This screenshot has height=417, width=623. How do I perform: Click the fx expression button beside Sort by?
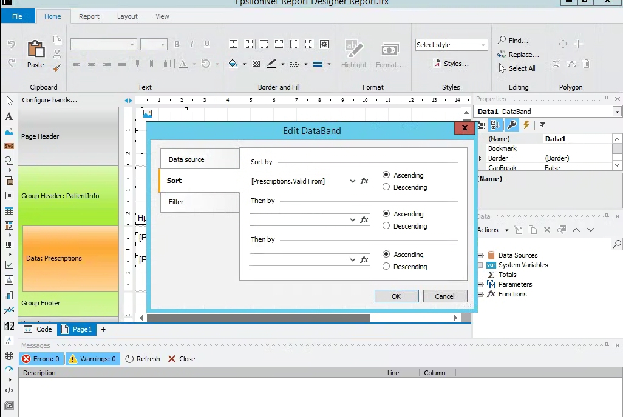point(364,181)
